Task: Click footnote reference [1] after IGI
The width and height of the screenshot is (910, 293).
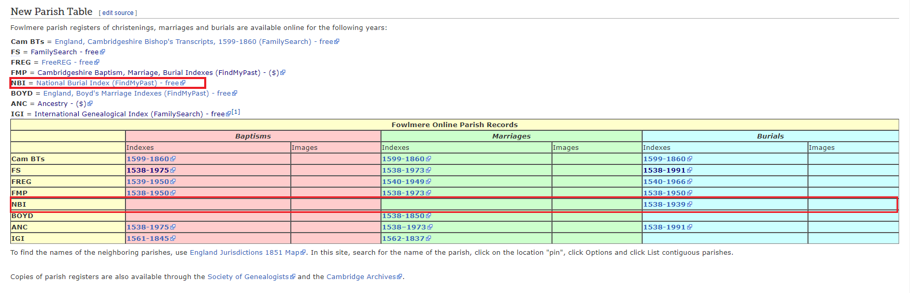Action: pos(236,112)
